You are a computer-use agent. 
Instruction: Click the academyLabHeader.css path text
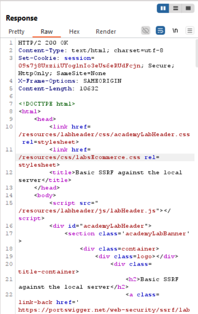(104, 134)
